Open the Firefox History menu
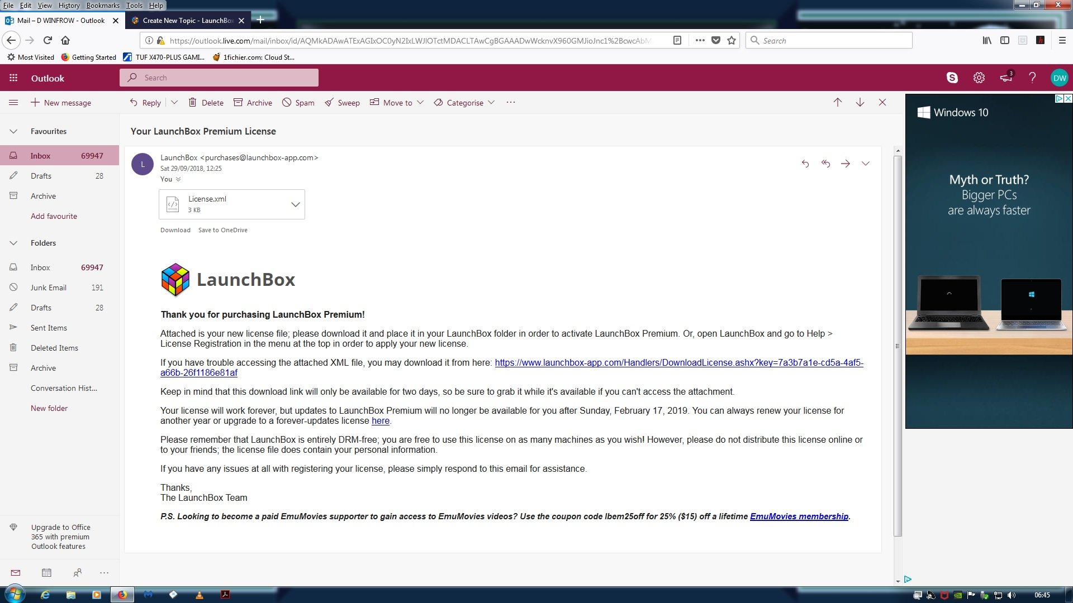The height and width of the screenshot is (603, 1073). [69, 6]
